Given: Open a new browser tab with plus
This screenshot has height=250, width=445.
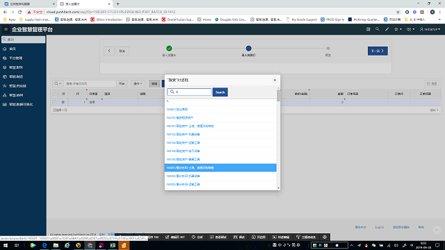Looking at the screenshot, I should (118, 4).
